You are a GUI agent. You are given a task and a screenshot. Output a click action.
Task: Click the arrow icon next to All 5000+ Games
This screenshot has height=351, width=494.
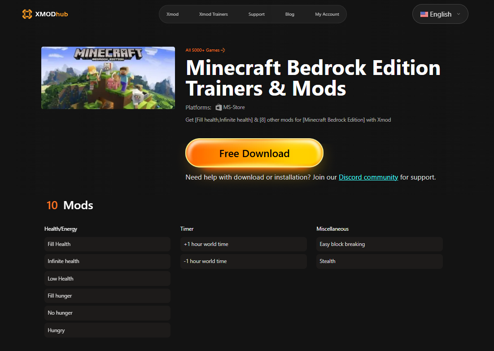pyautogui.click(x=223, y=50)
